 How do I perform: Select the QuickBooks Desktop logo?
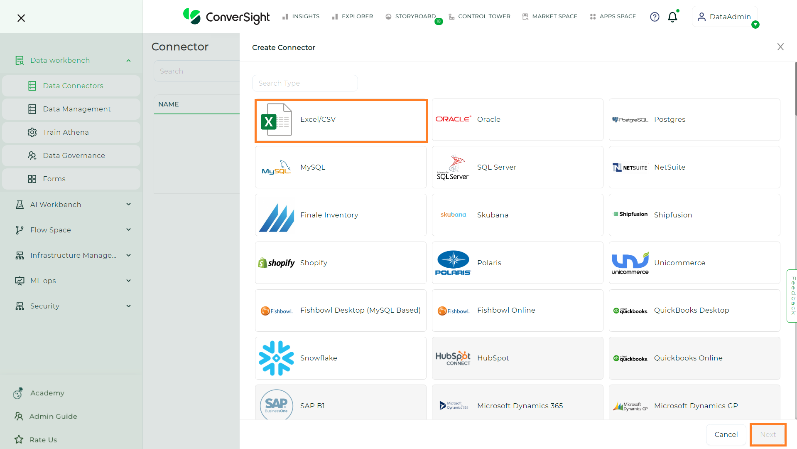630,311
